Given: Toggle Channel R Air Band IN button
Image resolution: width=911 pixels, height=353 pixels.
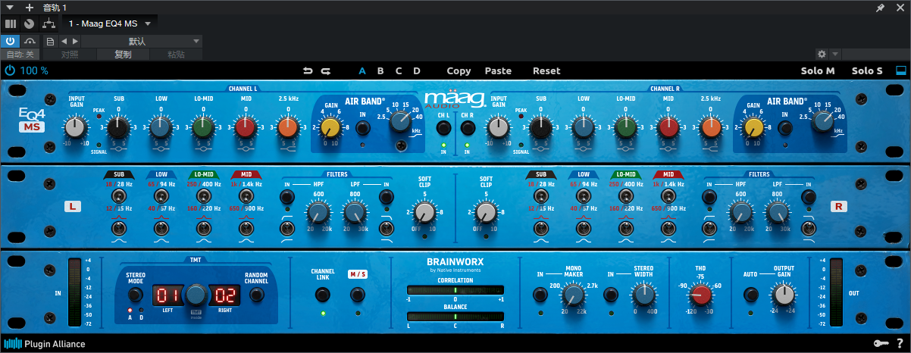Looking at the screenshot, I should [785, 128].
